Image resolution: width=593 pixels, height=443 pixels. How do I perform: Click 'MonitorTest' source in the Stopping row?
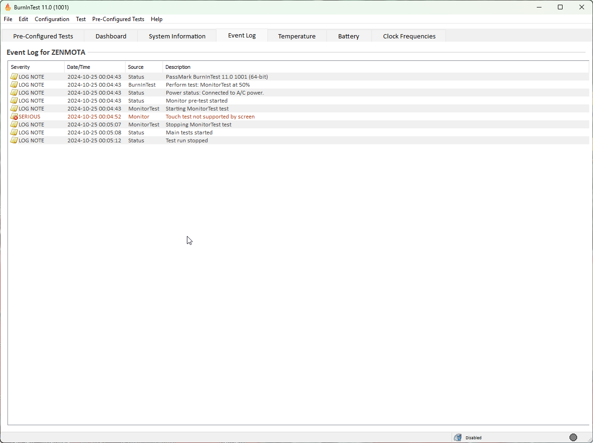click(144, 125)
